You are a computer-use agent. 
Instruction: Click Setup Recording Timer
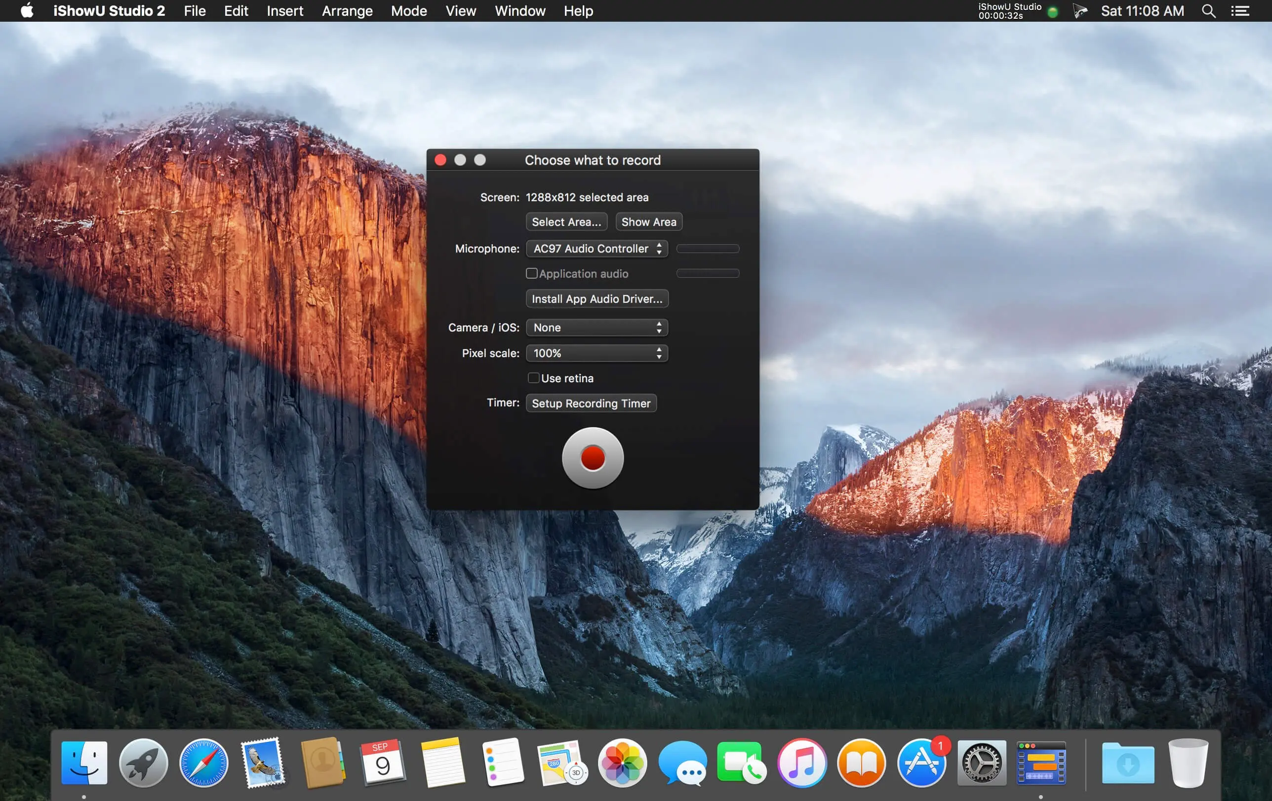[x=591, y=403]
